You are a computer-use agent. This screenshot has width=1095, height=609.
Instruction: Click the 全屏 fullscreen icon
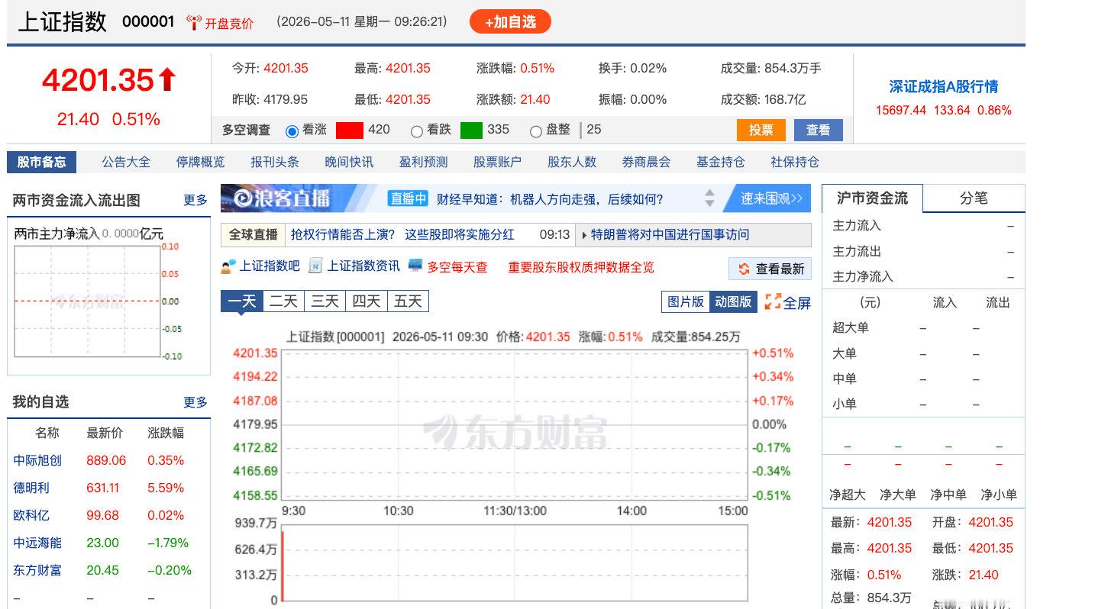pos(773,302)
